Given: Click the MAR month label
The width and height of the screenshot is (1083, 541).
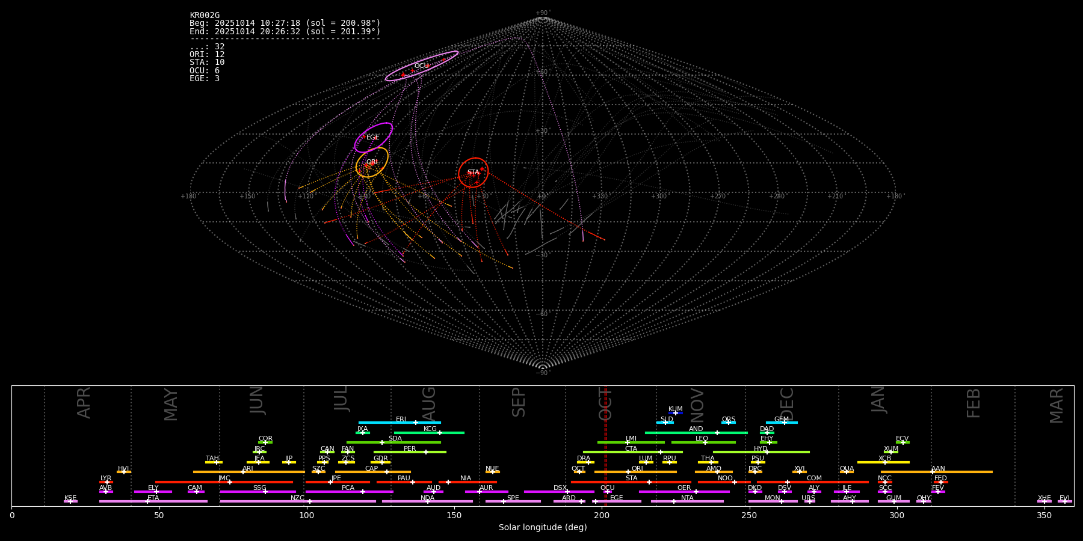Looking at the screenshot, I should click(1057, 406).
